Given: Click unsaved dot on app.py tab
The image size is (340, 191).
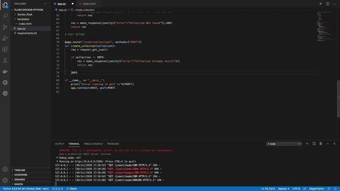Looking at the screenshot, I should pos(73,4).
